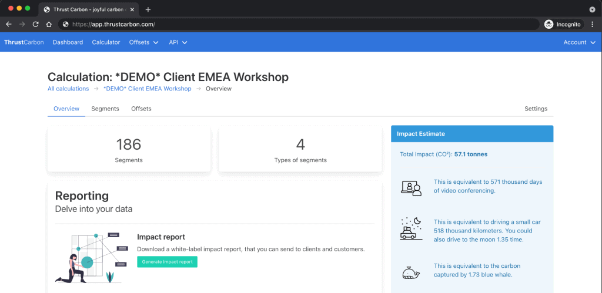Go to All calculations breadcrumb link
This screenshot has width=602, height=293.
(68, 89)
